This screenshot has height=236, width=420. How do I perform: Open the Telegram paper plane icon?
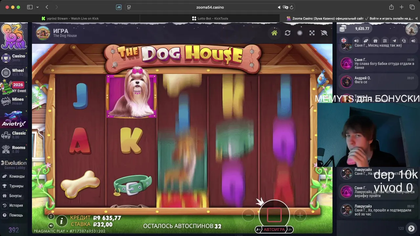point(394,41)
